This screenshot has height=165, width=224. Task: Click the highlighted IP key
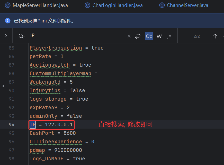pyautogui.click(x=33, y=124)
